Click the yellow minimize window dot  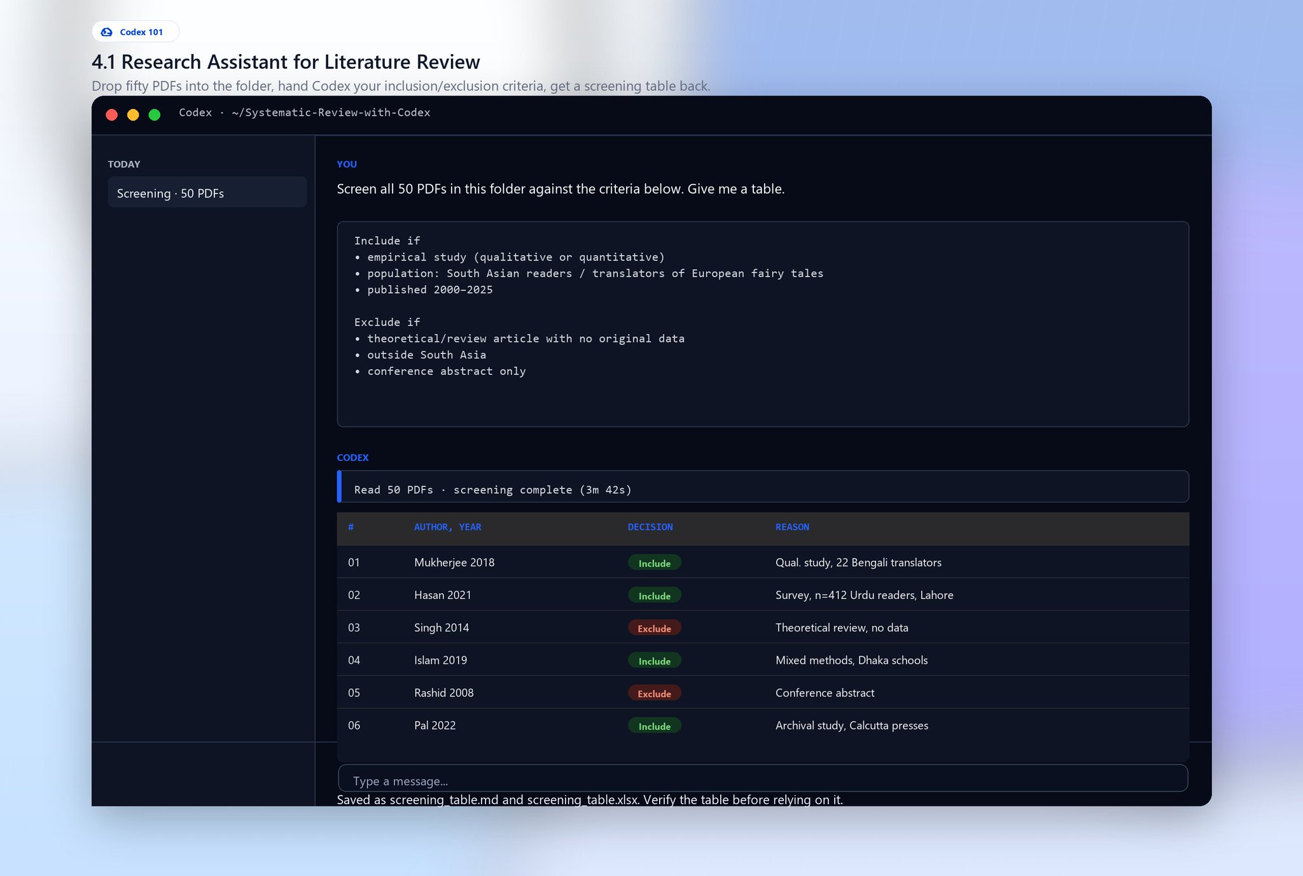133,115
